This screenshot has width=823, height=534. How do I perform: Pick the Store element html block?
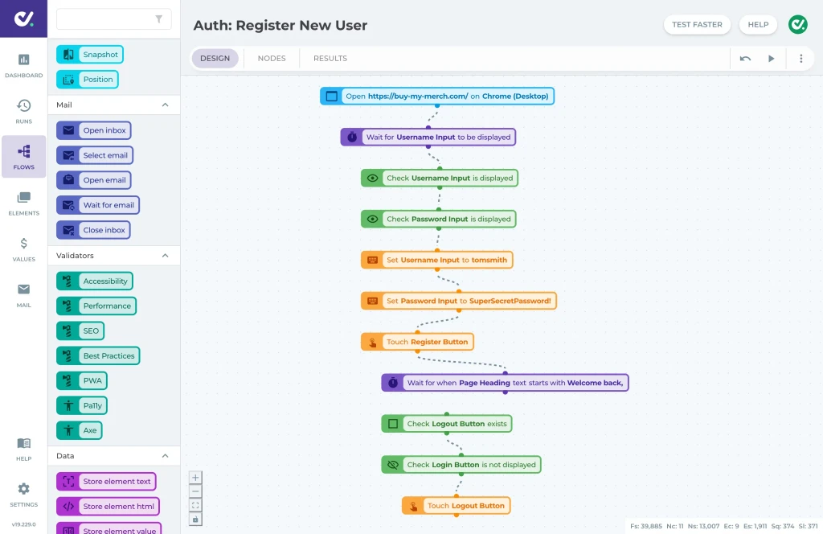109,507
